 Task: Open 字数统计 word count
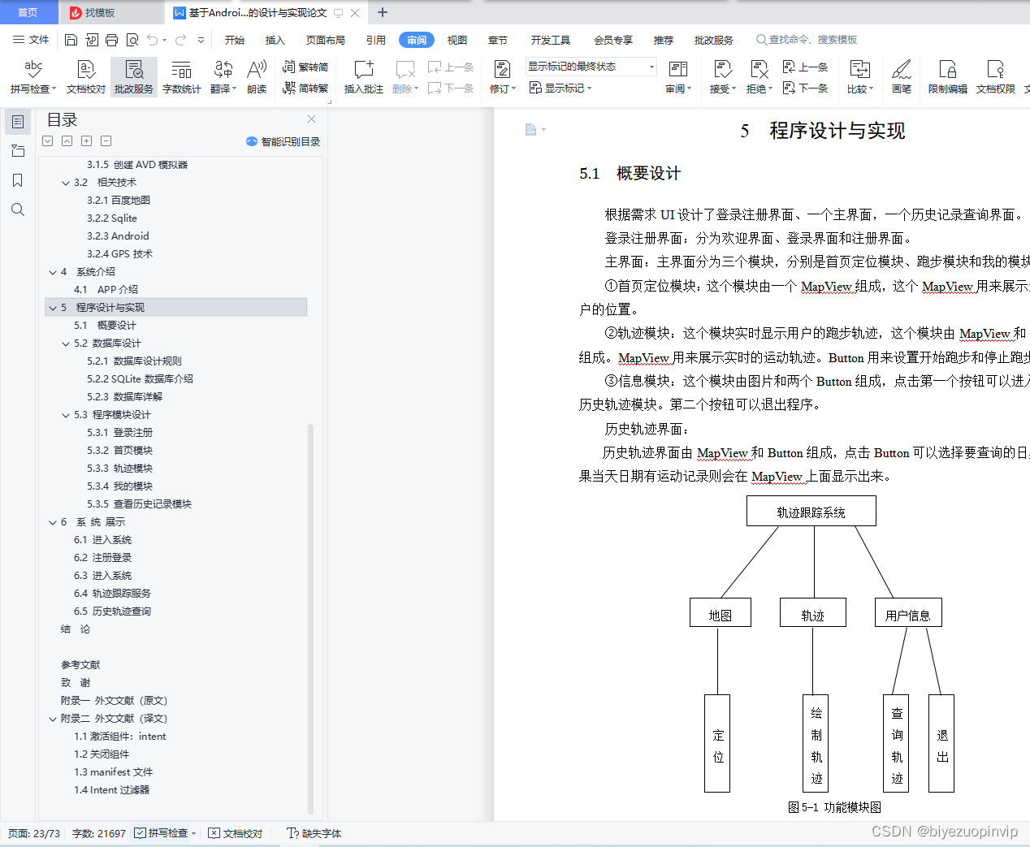(x=181, y=76)
